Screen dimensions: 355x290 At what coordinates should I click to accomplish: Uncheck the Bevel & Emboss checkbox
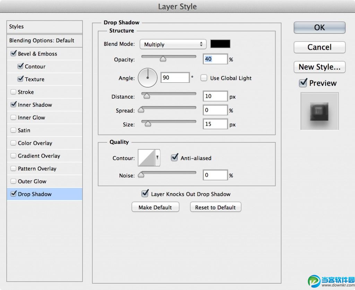click(x=14, y=53)
